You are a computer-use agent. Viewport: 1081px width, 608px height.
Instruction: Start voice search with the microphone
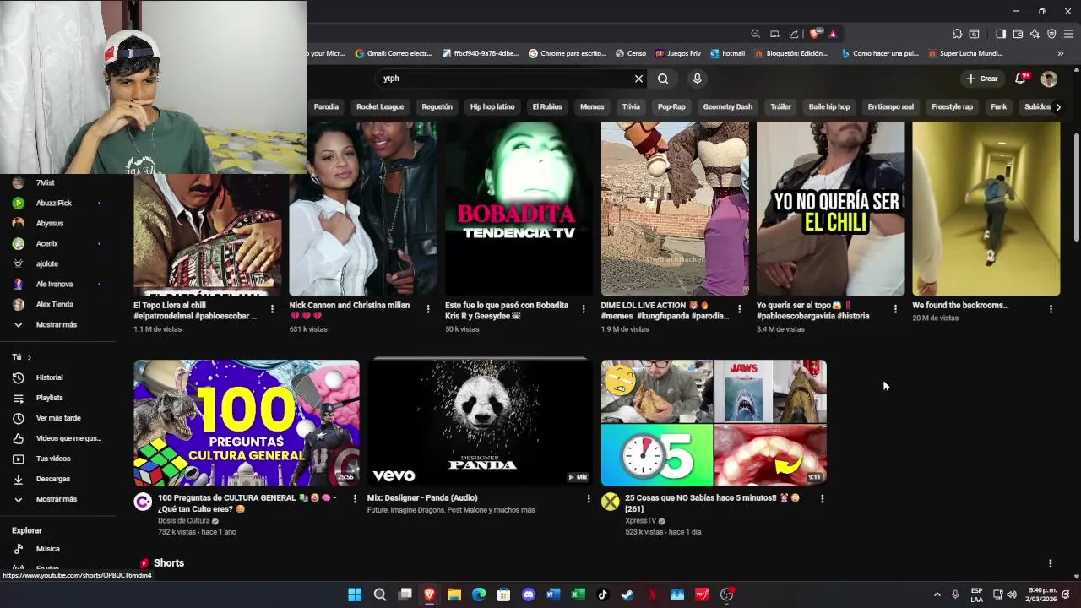697,79
